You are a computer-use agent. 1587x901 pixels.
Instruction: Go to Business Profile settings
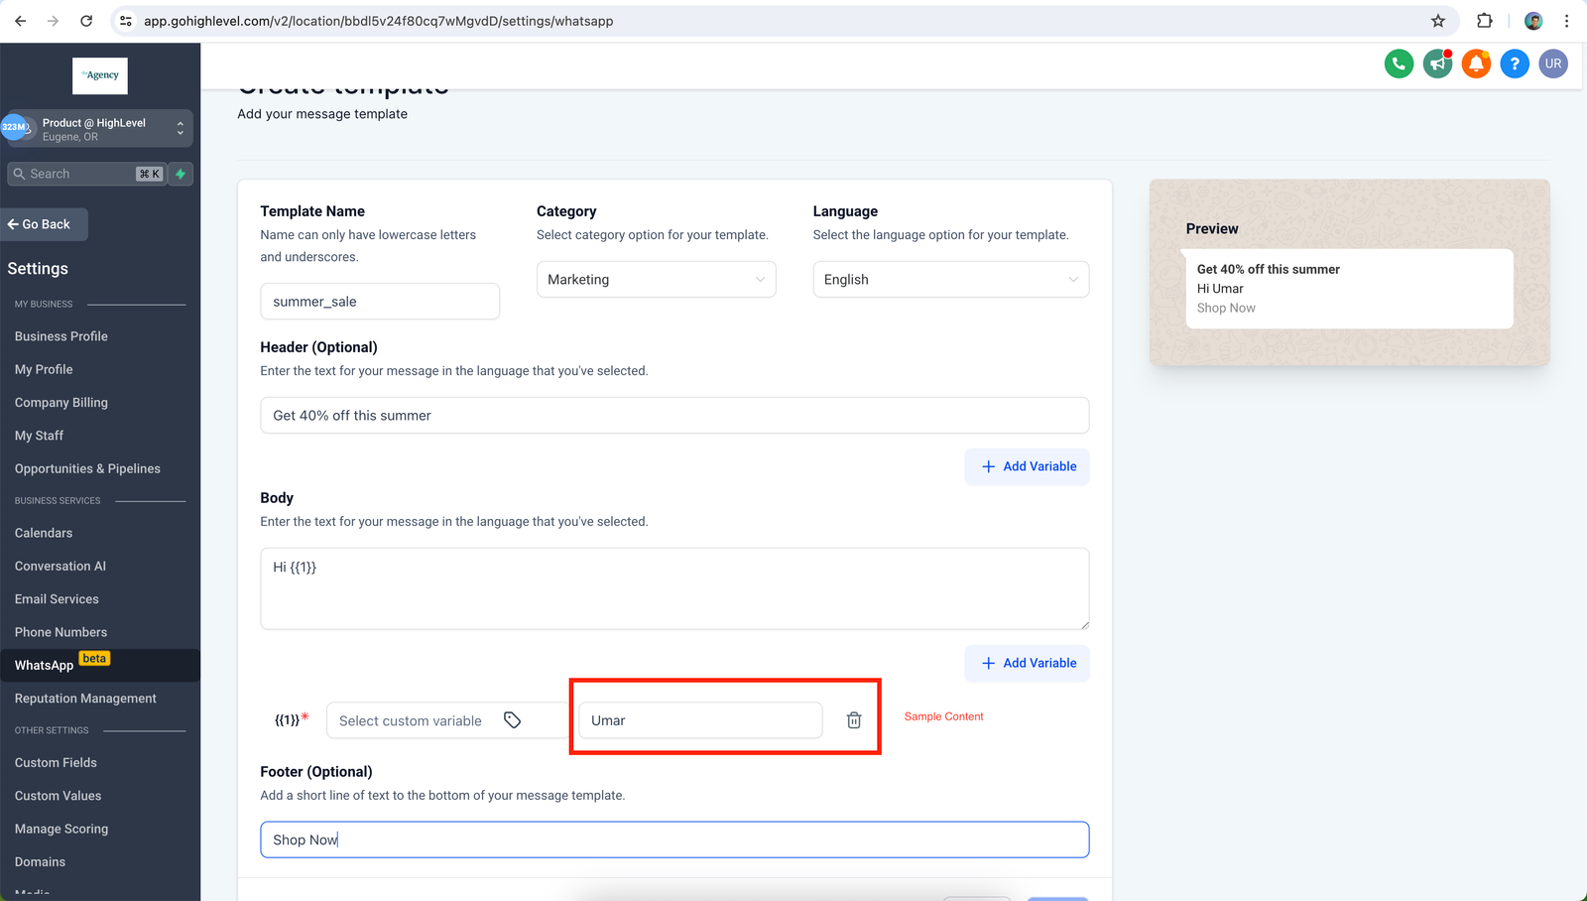point(61,336)
